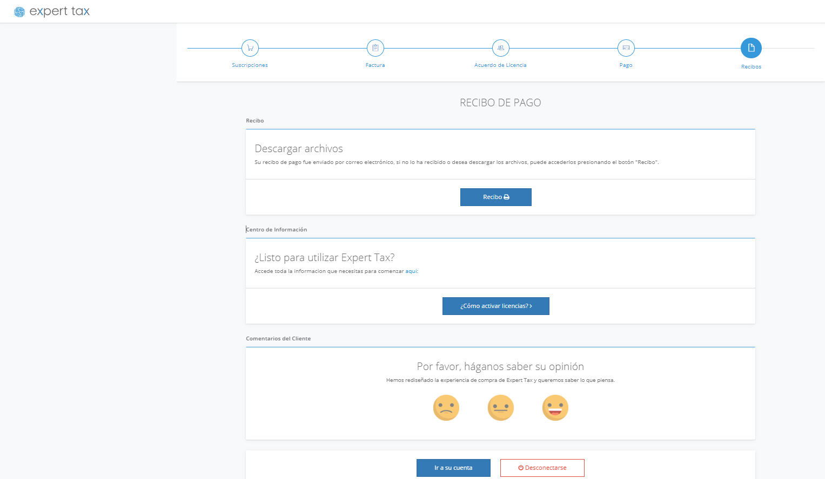The height and width of the screenshot is (479, 825).
Task: Select the happy face rating
Action: click(555, 407)
